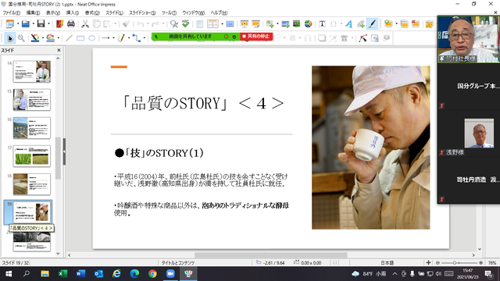Click the zoom out minus button
This screenshot has width=500, height=281.
click(437, 263)
